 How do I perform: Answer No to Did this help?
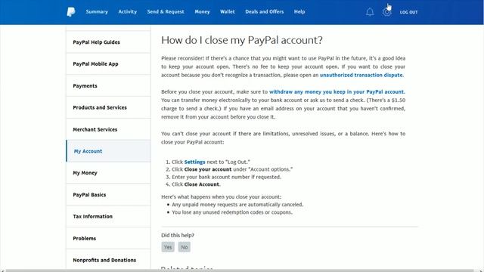185,247
